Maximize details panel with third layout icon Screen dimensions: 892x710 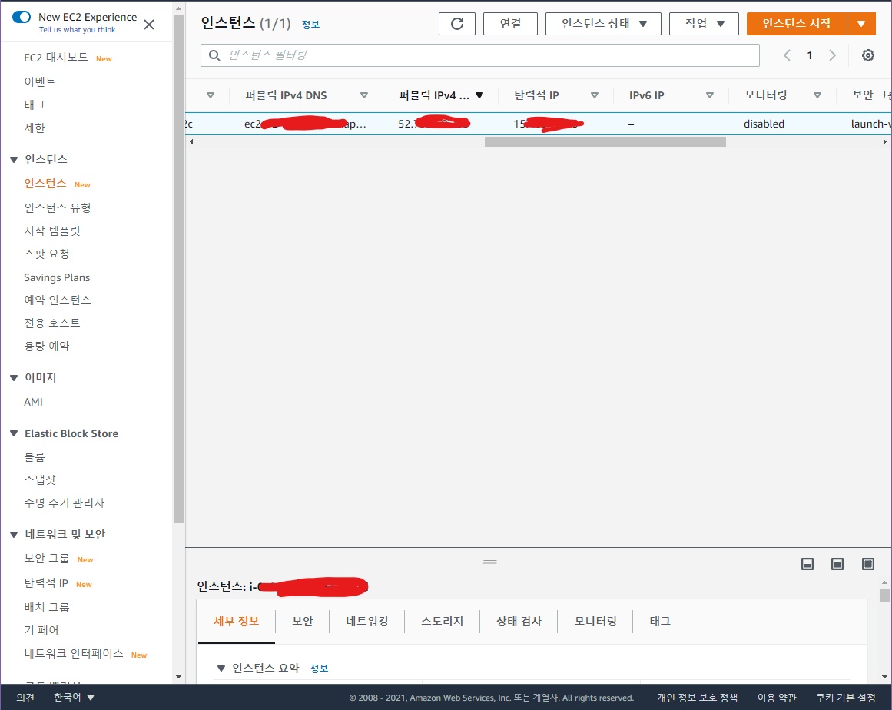[x=868, y=564]
